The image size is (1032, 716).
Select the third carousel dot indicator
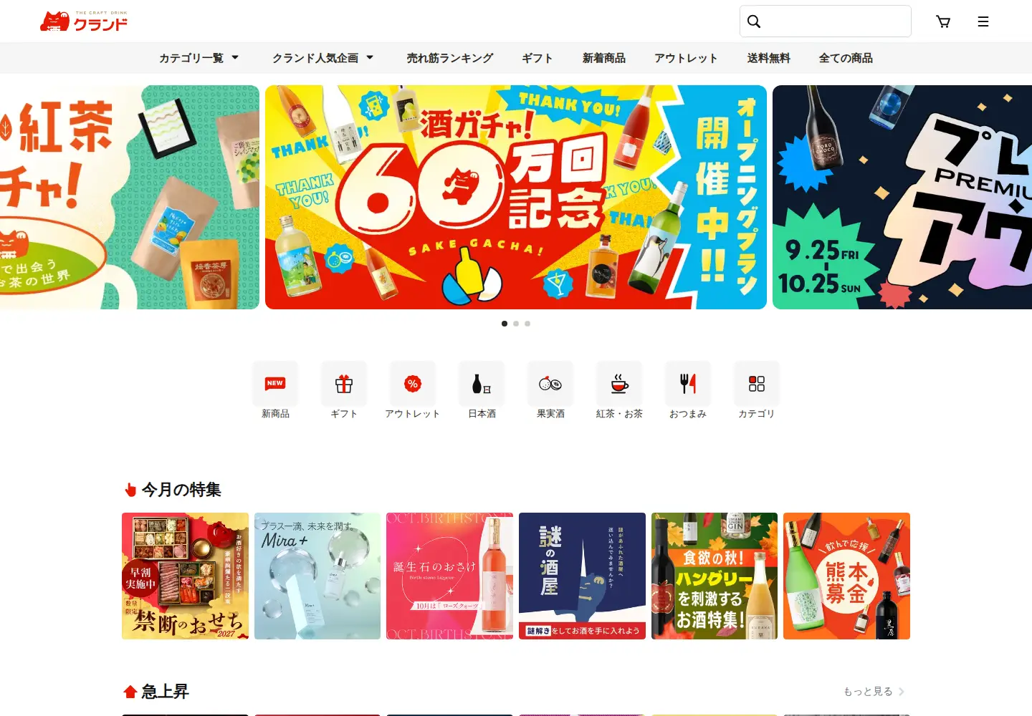pyautogui.click(x=527, y=324)
